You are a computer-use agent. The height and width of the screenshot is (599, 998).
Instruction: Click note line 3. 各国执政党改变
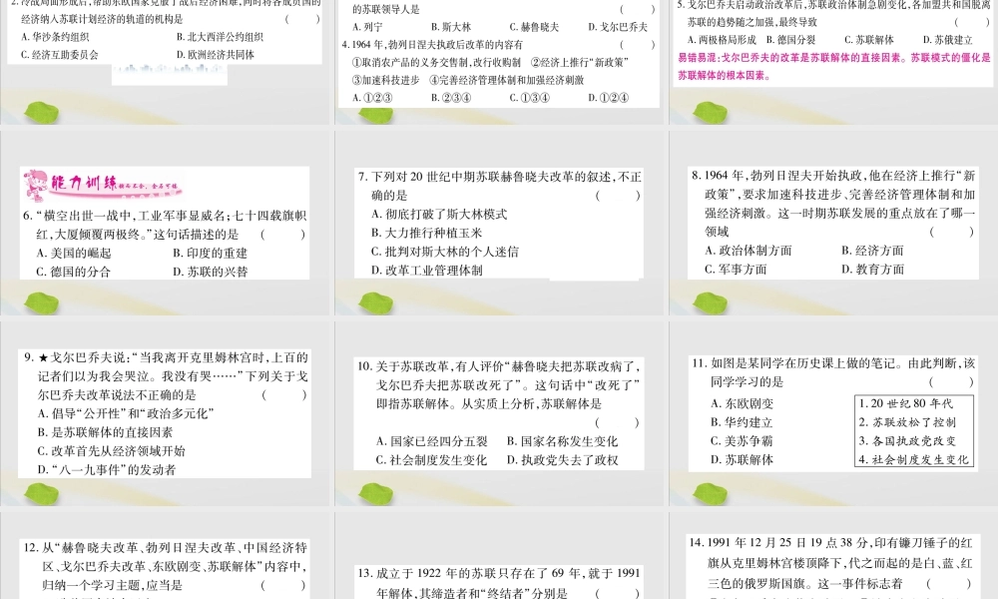(x=907, y=441)
